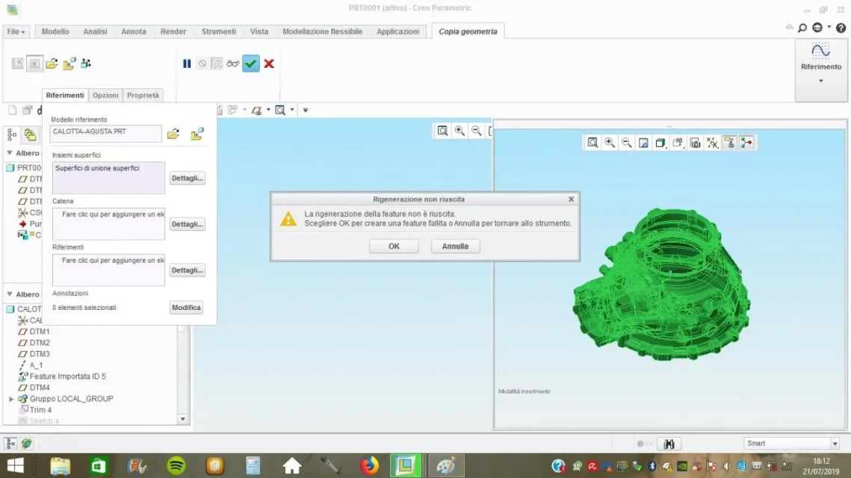Toggle annotation display icon in preview toolbar
Screen dimensions: 851x478
point(729,143)
